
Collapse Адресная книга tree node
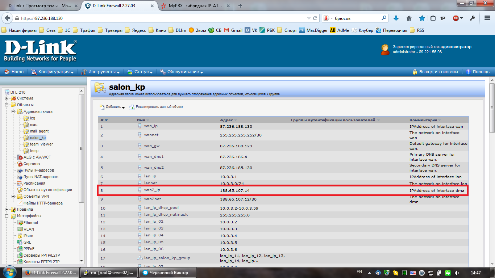pyautogui.click(x=13, y=111)
